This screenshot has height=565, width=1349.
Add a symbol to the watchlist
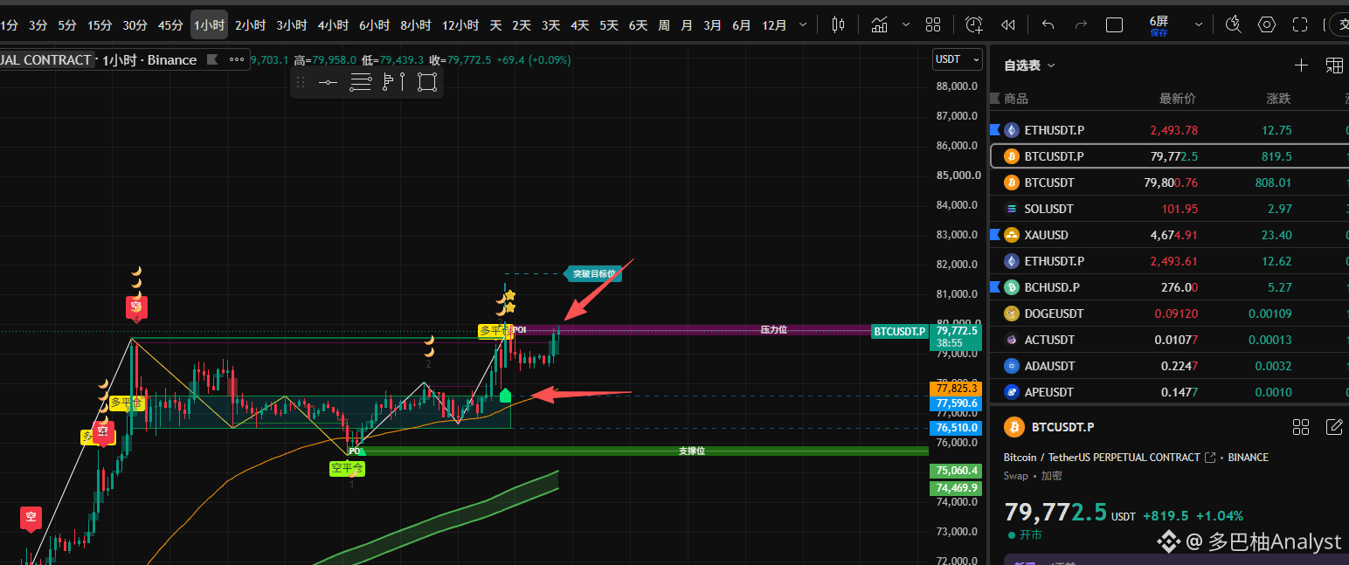click(x=1301, y=65)
